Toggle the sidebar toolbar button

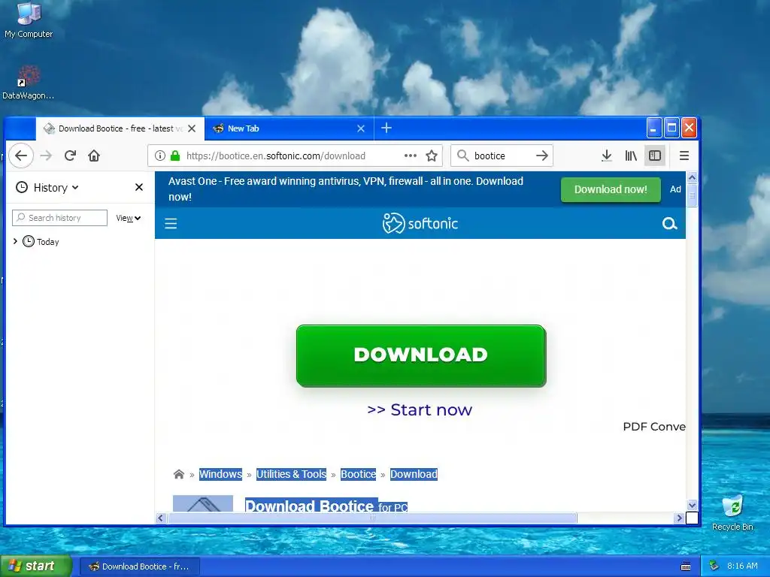pyautogui.click(x=655, y=156)
